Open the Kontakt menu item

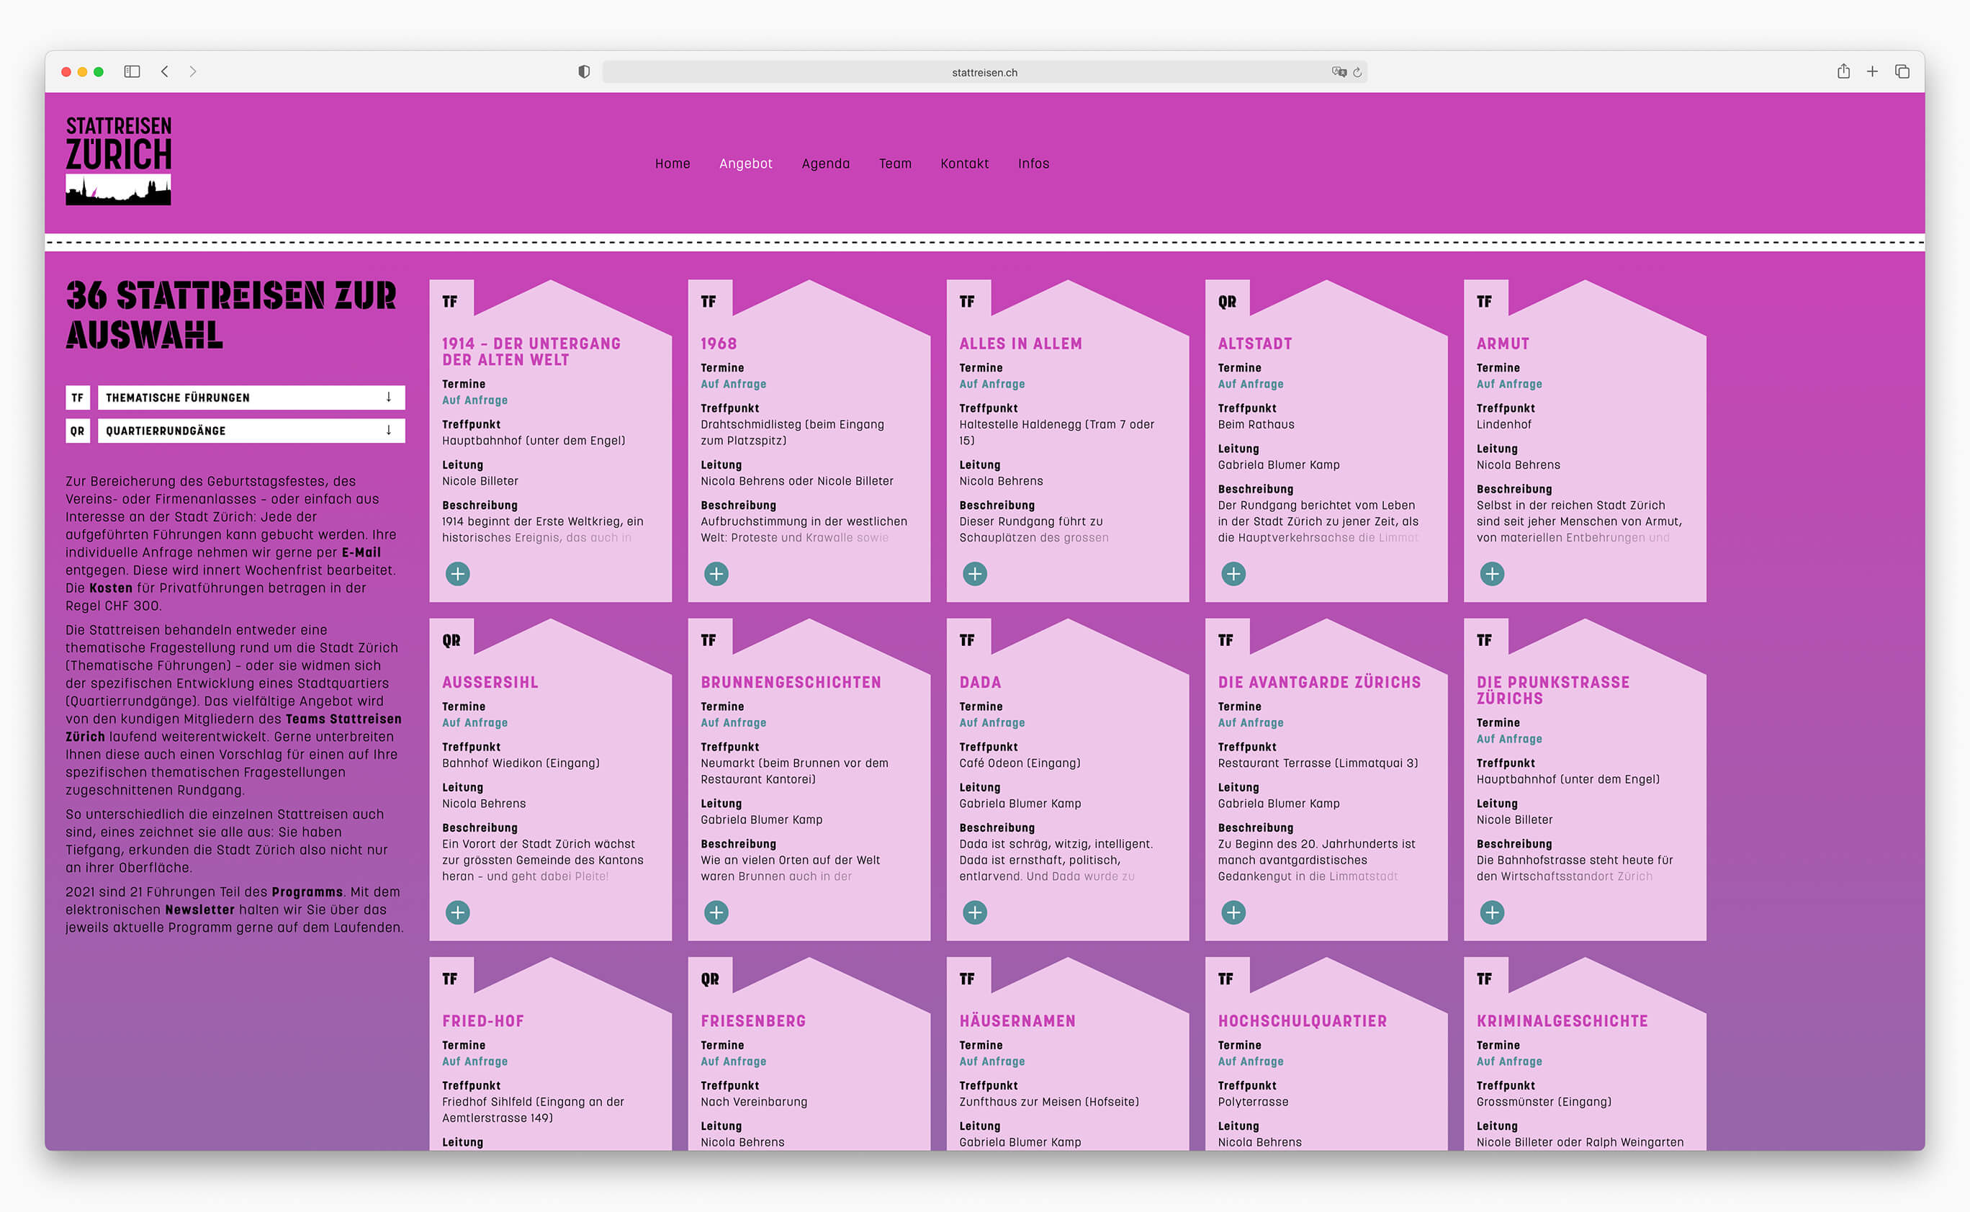[x=965, y=163]
